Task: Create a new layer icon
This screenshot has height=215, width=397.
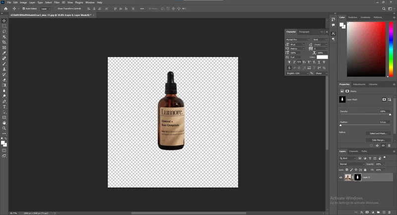Action: point(384,212)
